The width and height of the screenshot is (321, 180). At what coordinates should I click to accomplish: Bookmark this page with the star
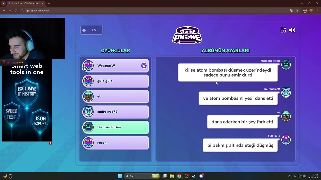297,10
